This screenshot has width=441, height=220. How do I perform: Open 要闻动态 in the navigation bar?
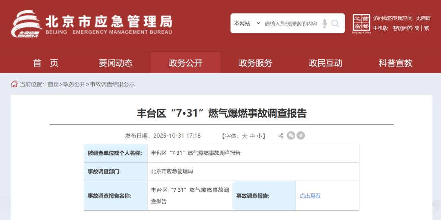[116, 63]
